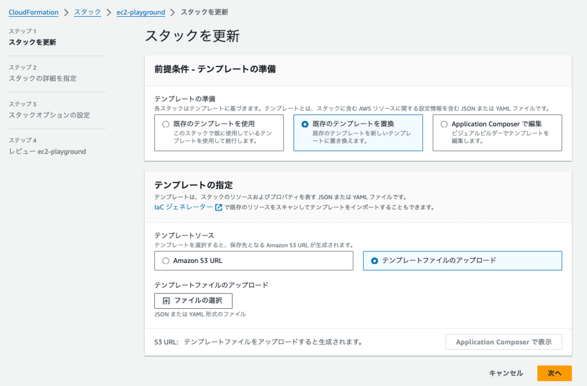Click the キャンセル button
Image resolution: width=587 pixels, height=386 pixels.
click(x=506, y=373)
